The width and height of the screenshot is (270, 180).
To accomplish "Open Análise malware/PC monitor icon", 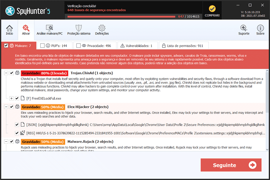I will point(49,28).
